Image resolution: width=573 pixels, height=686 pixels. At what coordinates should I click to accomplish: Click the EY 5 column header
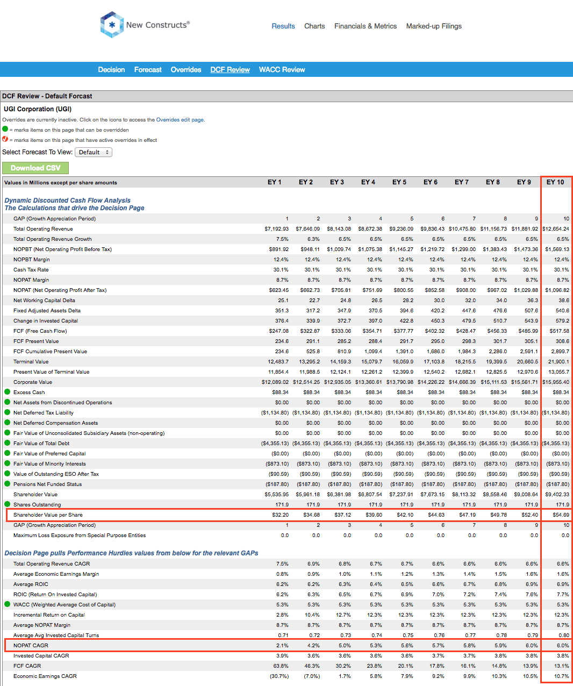pos(399,182)
